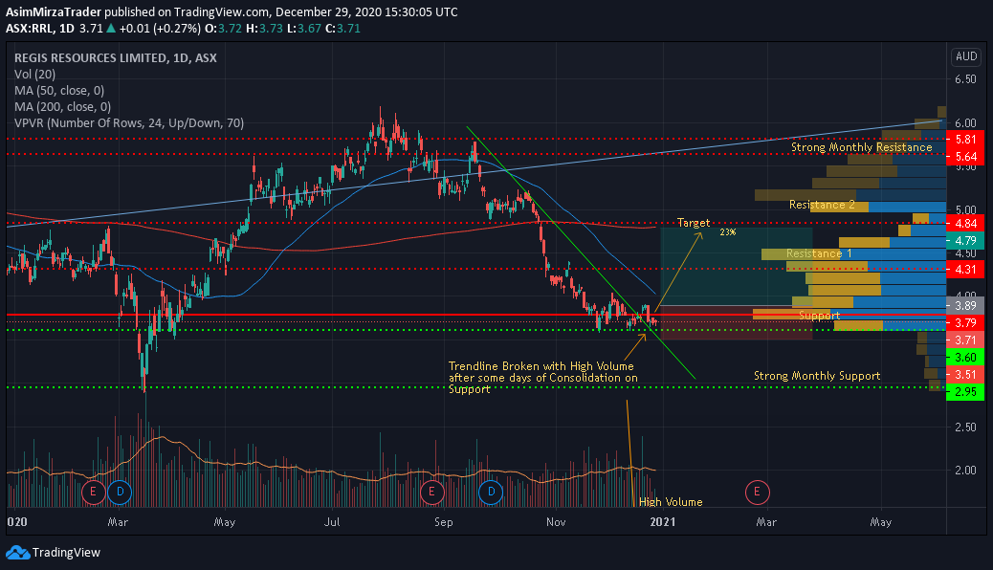
Task: Select the 5.81 red price label
Action: (965, 140)
